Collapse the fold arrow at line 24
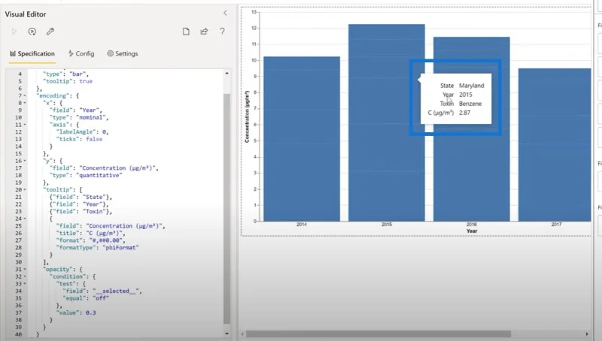602x341 pixels. pos(25,219)
